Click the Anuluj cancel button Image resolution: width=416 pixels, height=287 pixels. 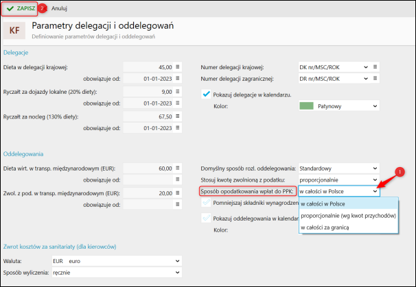[59, 8]
